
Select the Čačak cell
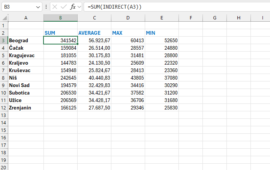26,48
